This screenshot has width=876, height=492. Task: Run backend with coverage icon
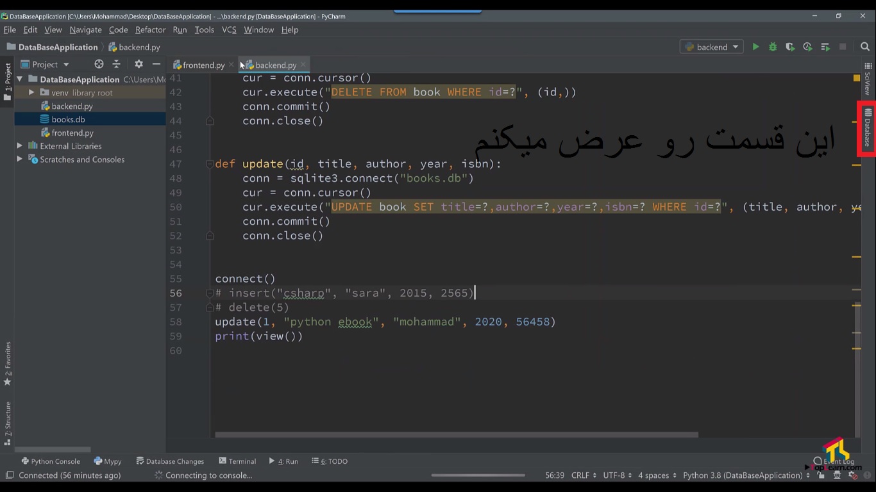tap(790, 47)
